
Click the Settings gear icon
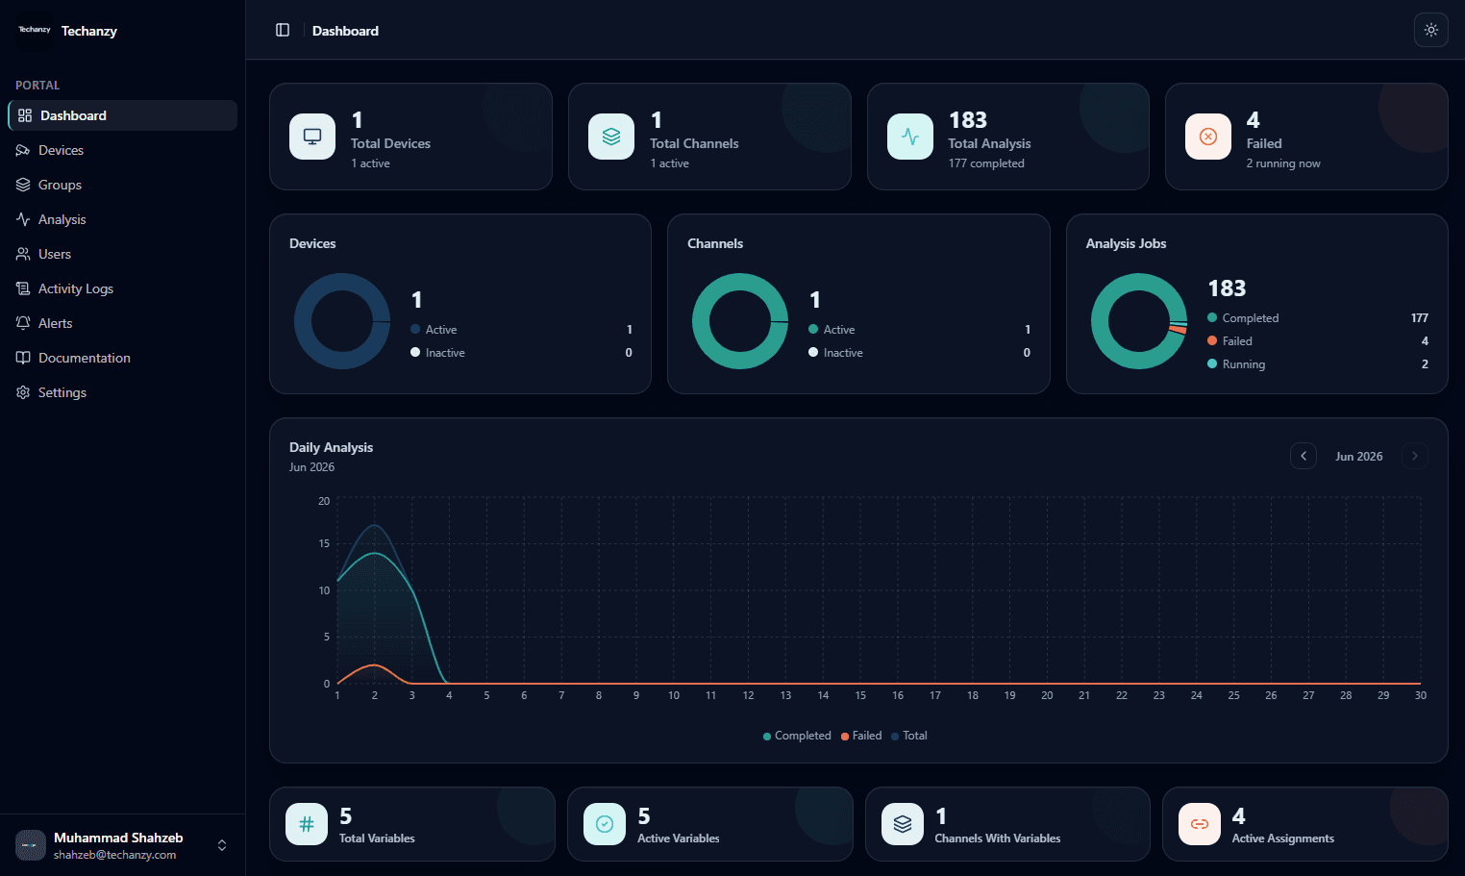23,392
